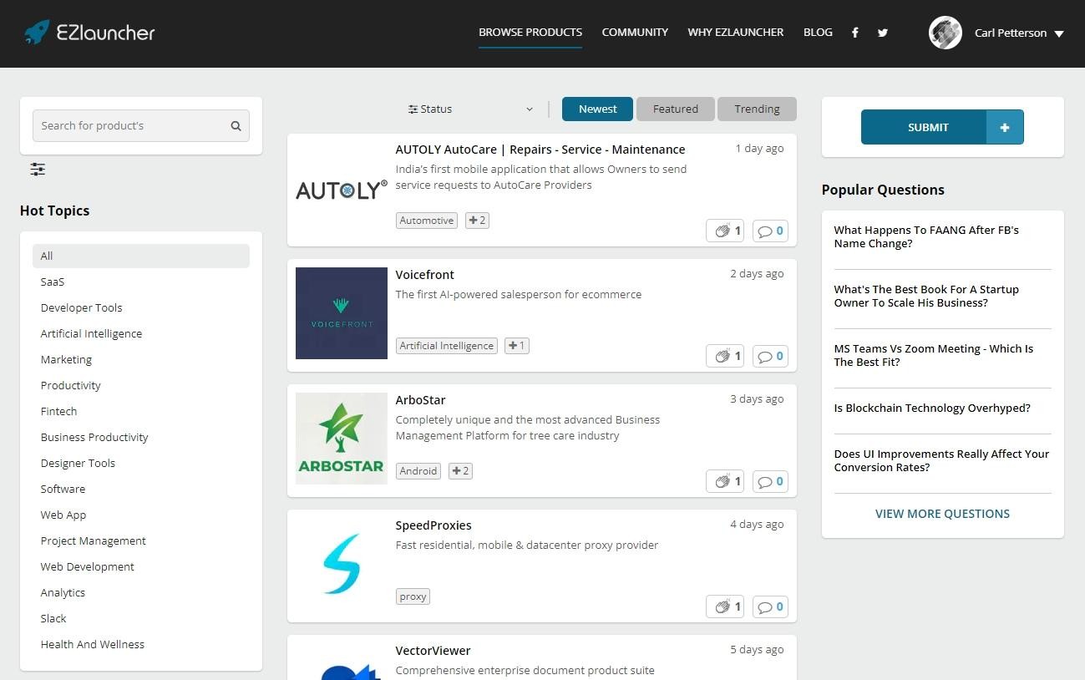Clap for the SpeedProxies product
This screenshot has width=1085, height=680.
[x=724, y=606]
